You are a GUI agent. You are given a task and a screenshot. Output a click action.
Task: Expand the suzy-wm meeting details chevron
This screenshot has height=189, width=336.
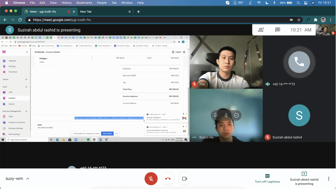point(27,179)
